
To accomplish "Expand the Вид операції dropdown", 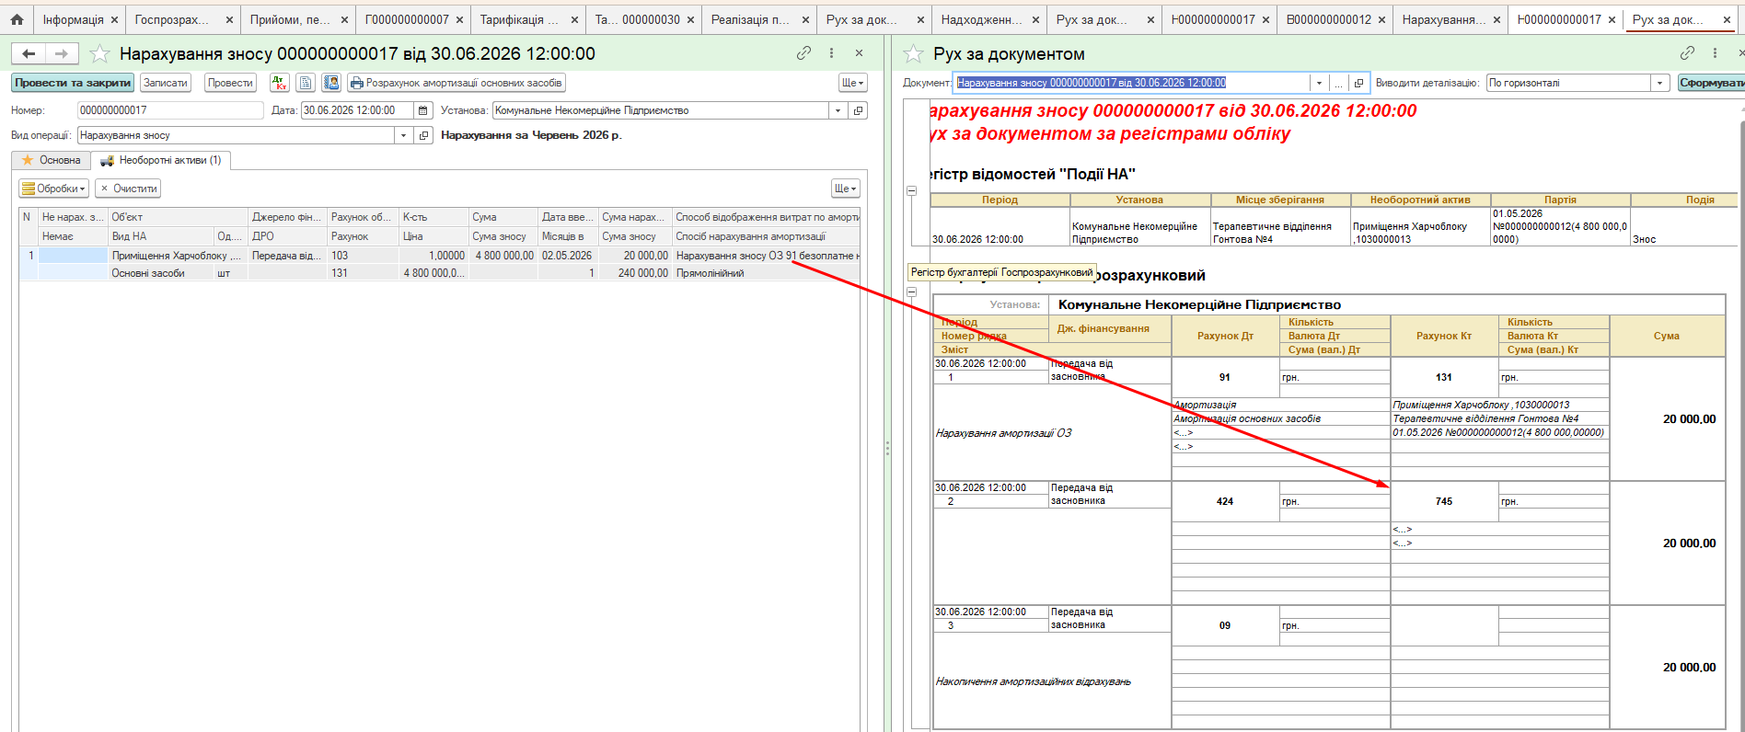I will pos(403,135).
